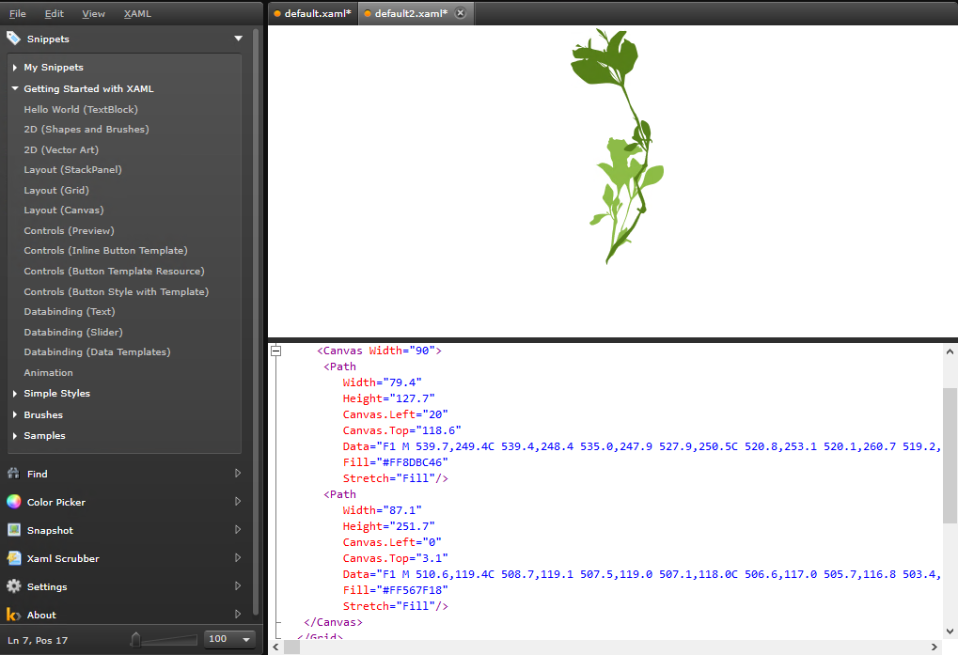958x655 pixels.
Task: Expand the Find panel arrow
Action: (x=238, y=473)
